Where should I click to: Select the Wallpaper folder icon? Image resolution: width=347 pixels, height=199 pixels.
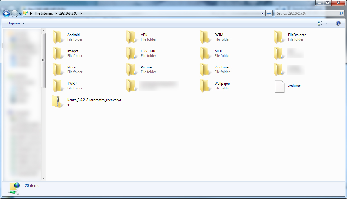[x=205, y=86]
